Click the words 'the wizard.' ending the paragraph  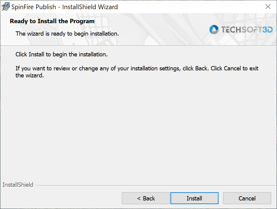[x=30, y=76]
